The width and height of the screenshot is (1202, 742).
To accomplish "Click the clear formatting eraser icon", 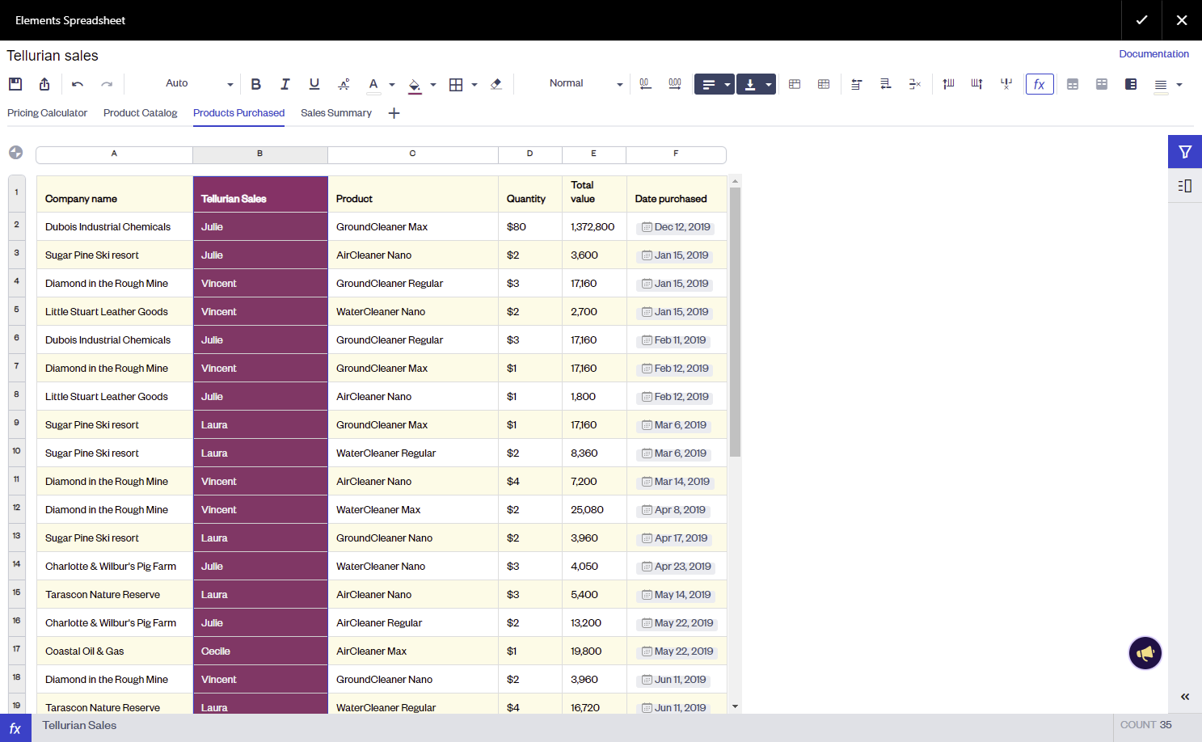I will pos(496,84).
